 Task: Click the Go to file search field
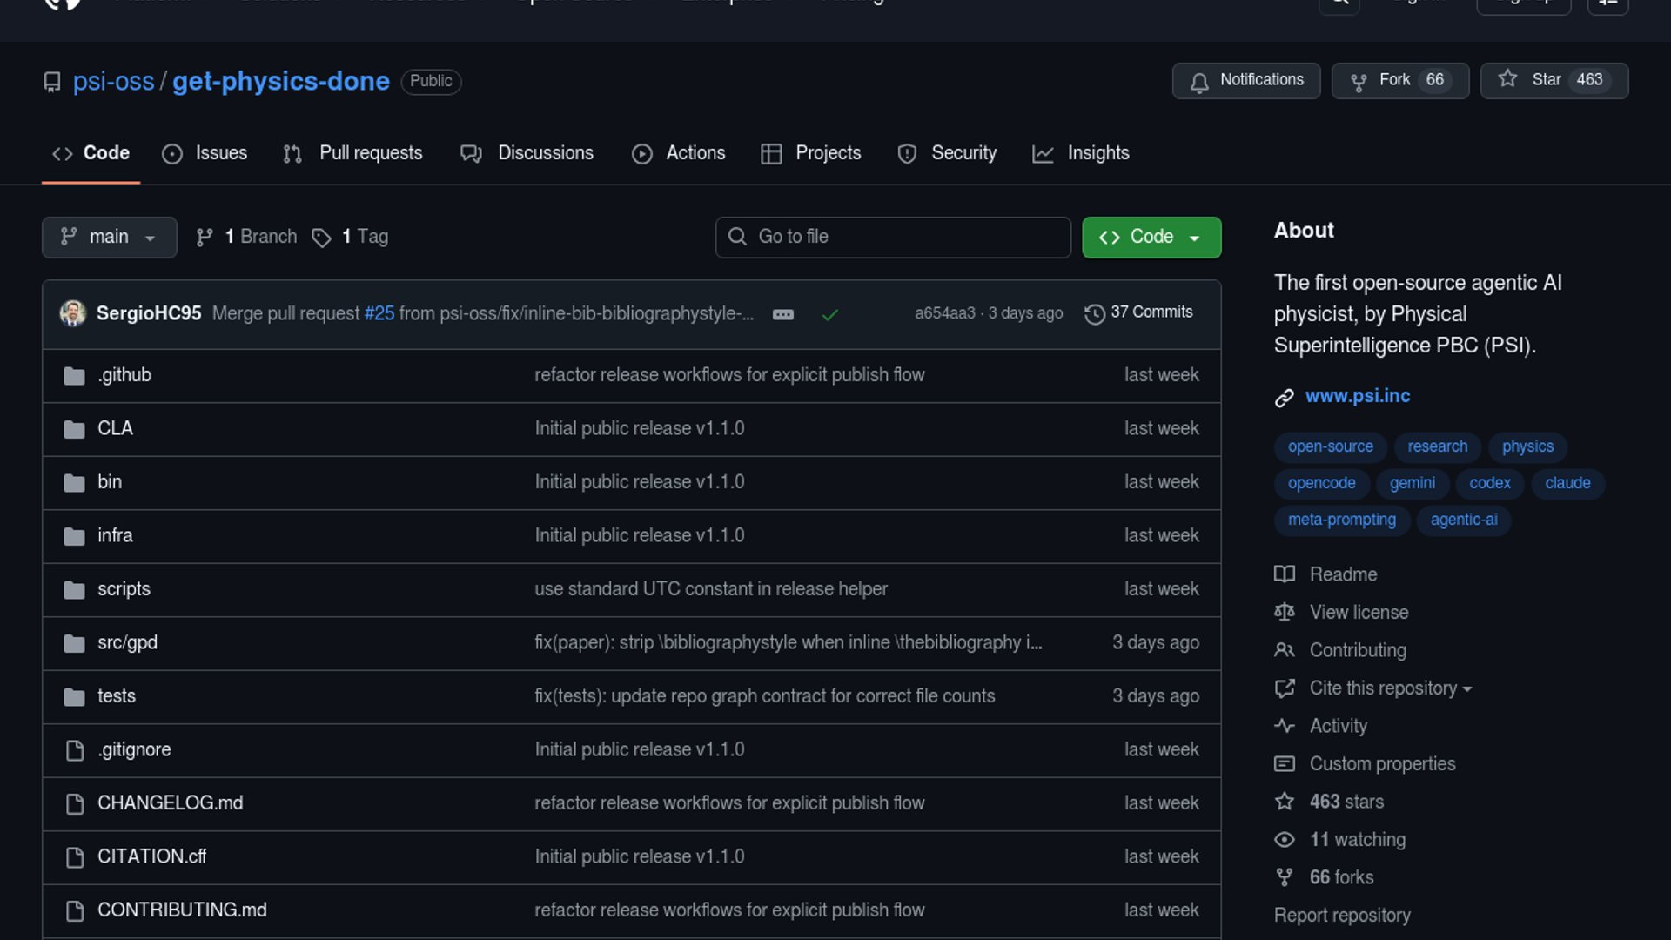(x=892, y=238)
